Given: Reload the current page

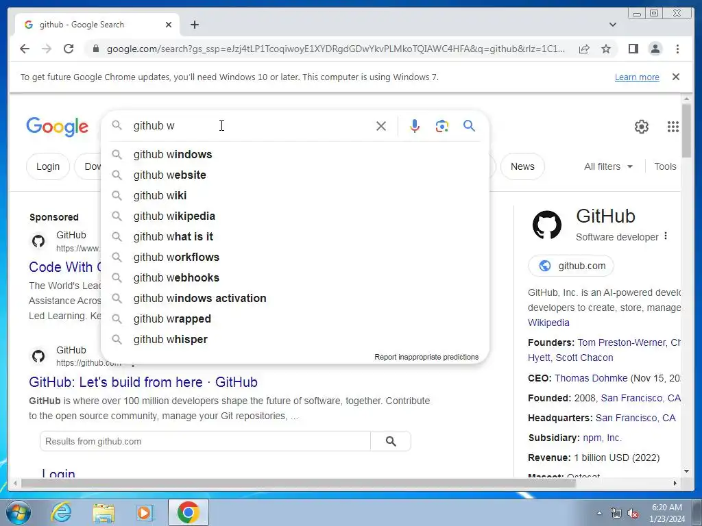Looking at the screenshot, I should (x=69, y=49).
